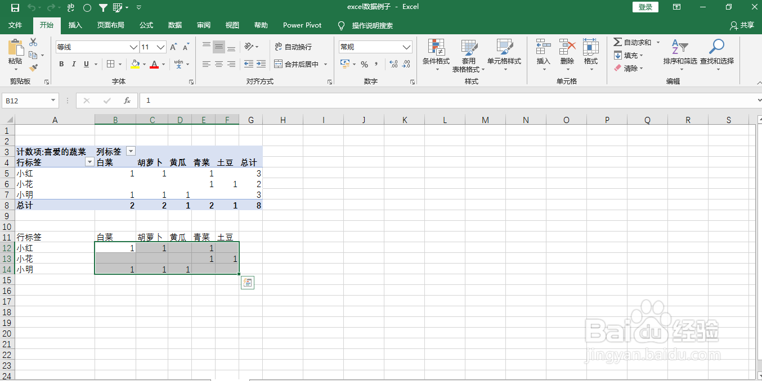The width and height of the screenshot is (762, 381).
Task: Decrease decimal places icon
Action: point(406,64)
